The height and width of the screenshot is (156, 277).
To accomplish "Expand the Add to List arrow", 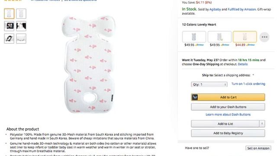I will [x=262, y=123].
